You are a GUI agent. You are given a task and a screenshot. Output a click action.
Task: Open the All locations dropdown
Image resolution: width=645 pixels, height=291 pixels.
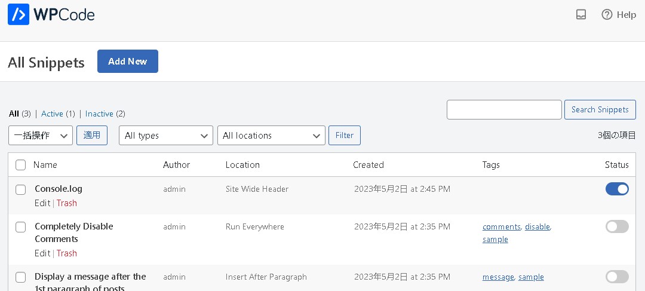[271, 136]
